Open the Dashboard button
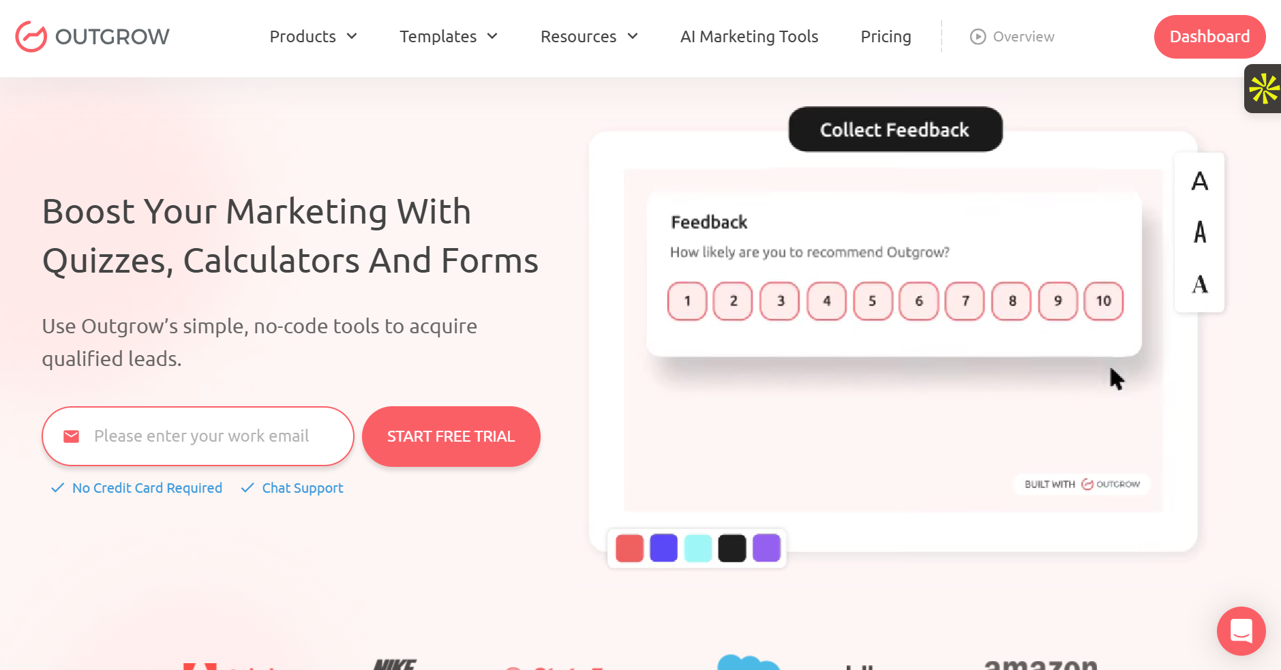Screen dimensions: 1281x670 (1209, 37)
